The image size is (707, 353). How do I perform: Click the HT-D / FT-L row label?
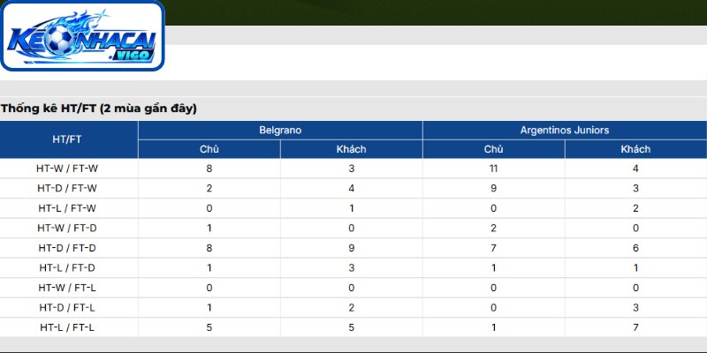click(x=67, y=307)
